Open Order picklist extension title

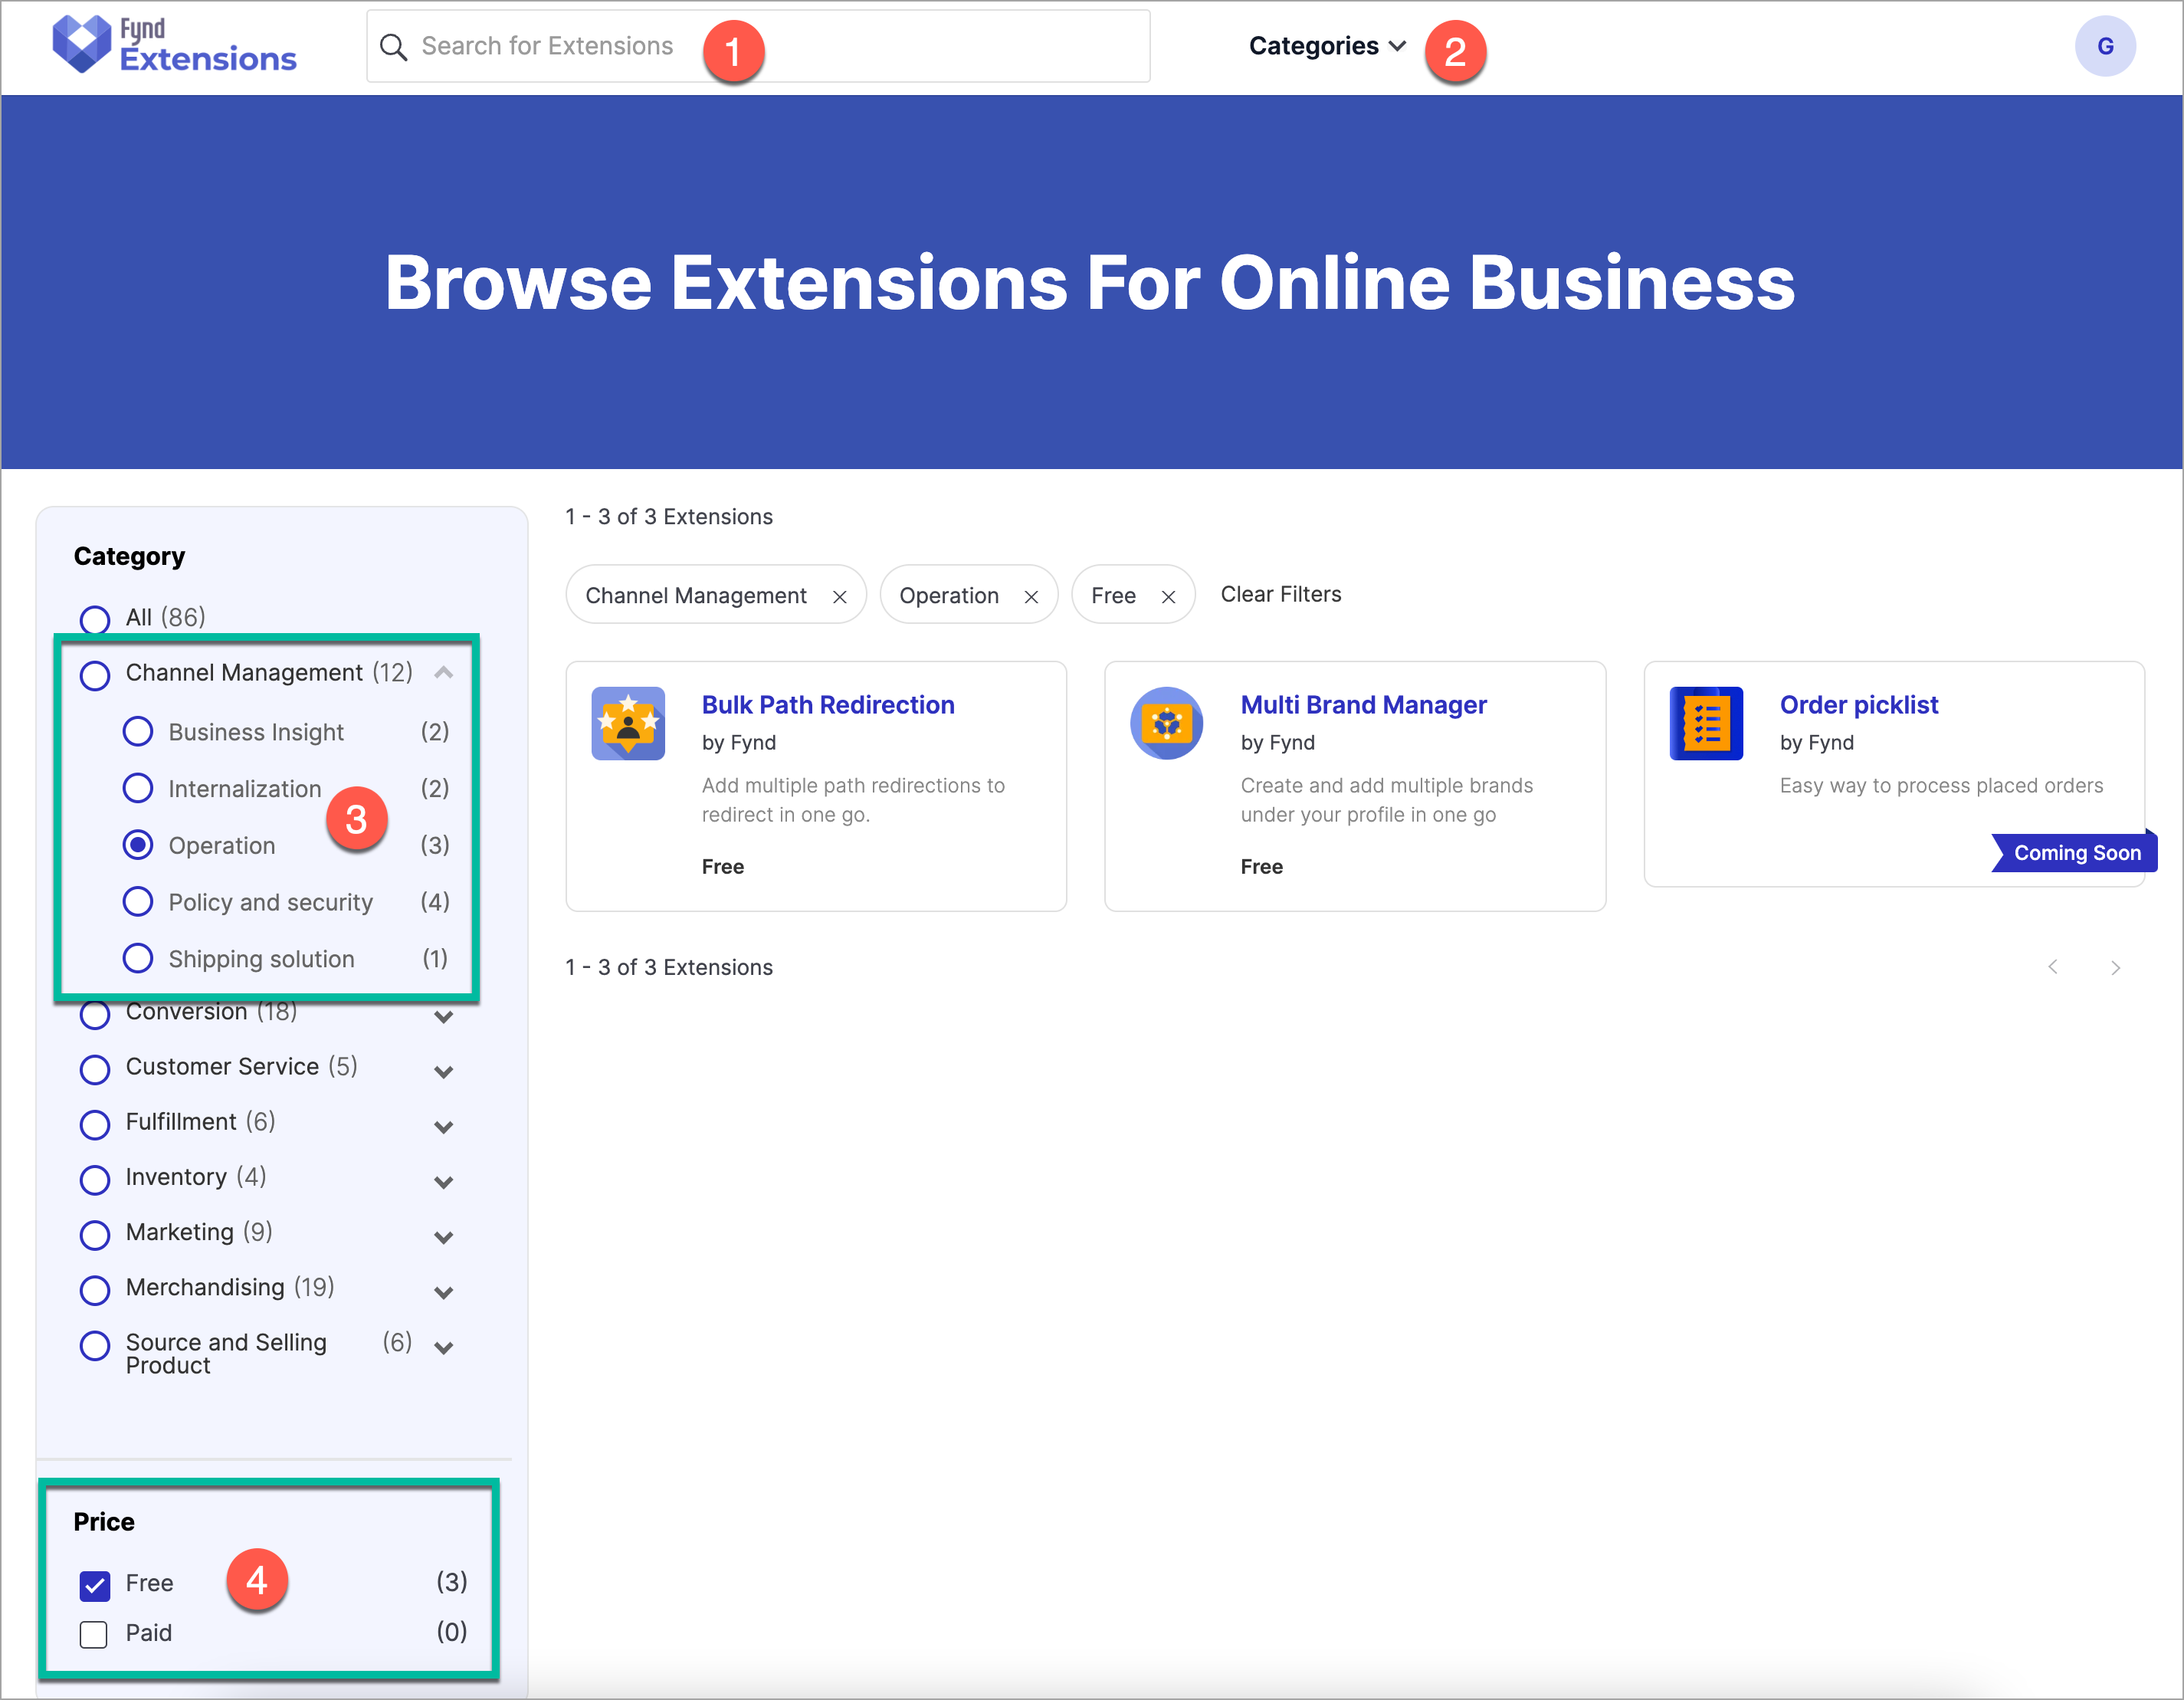1858,705
